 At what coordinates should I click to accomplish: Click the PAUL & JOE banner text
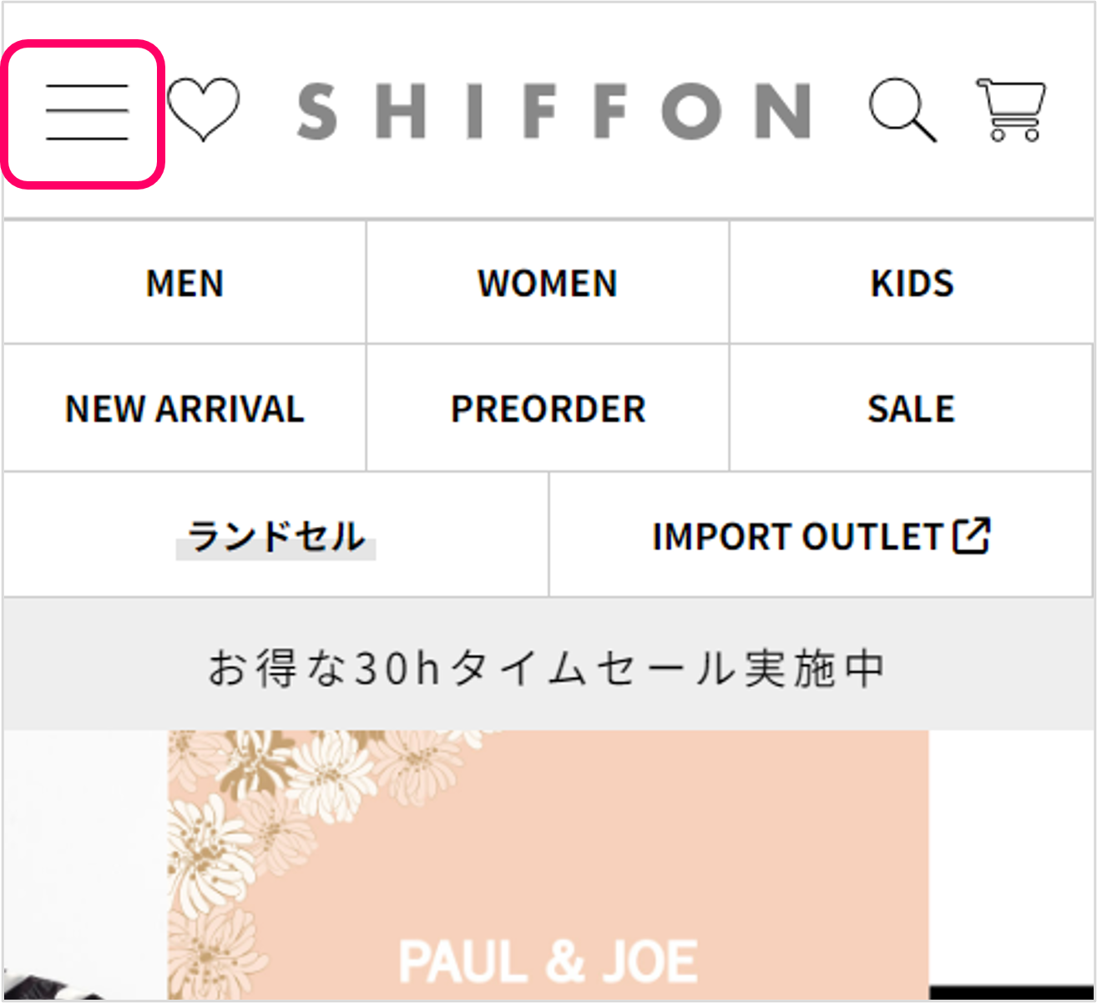pyautogui.click(x=548, y=961)
